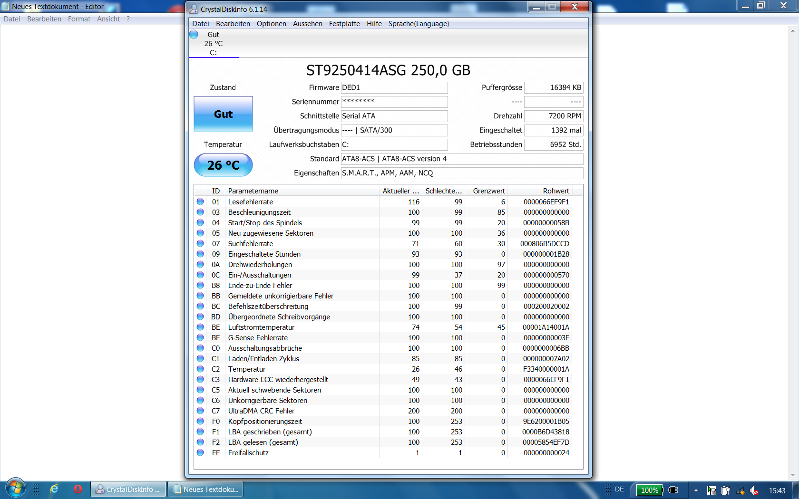
Task: Open the Ansicht menu in Editor
Action: (108, 19)
